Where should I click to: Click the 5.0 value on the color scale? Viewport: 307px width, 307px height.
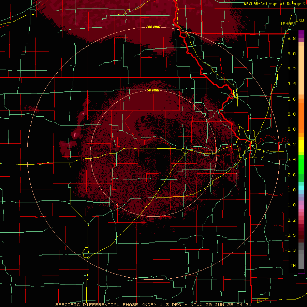(292, 129)
